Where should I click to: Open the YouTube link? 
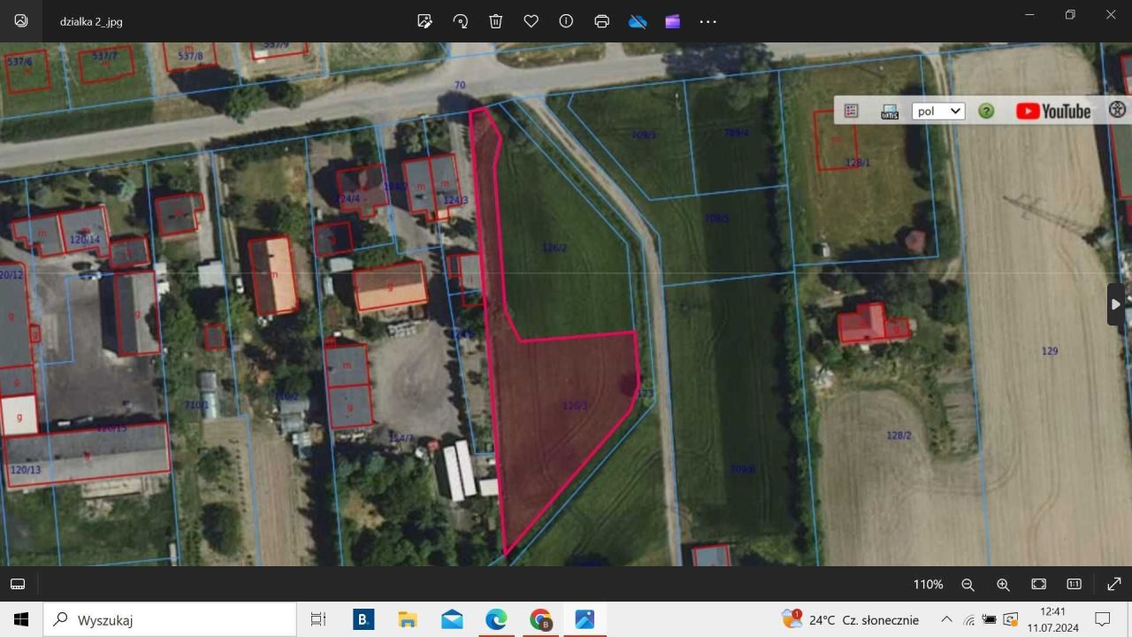(x=1052, y=111)
